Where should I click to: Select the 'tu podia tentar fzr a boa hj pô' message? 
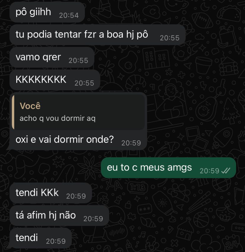coord(97,35)
